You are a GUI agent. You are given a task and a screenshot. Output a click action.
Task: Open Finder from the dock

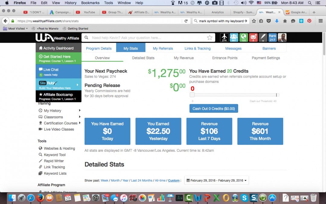pos(12,198)
